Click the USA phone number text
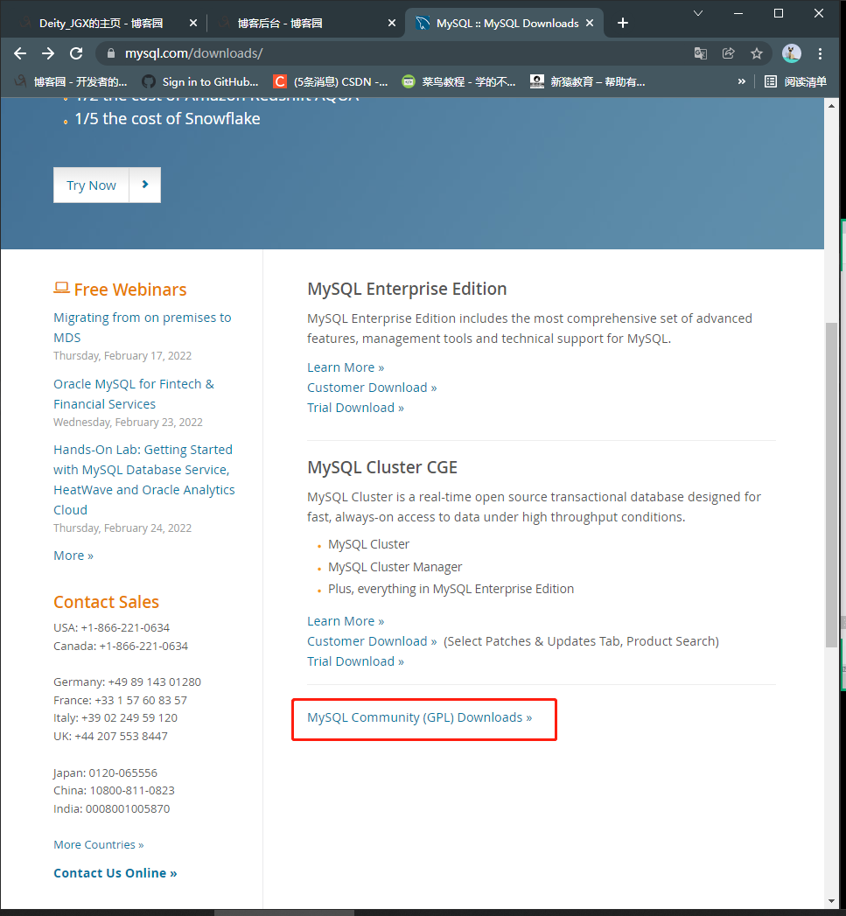This screenshot has height=916, width=846. click(x=112, y=627)
